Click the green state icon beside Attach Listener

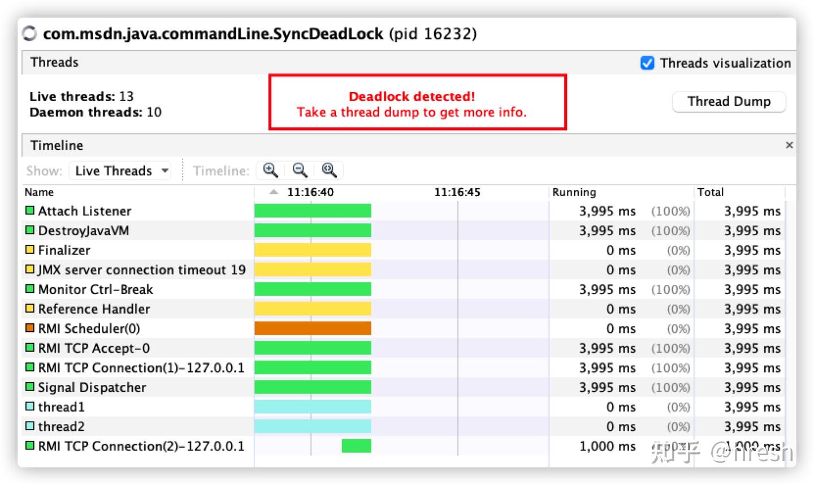tap(30, 211)
